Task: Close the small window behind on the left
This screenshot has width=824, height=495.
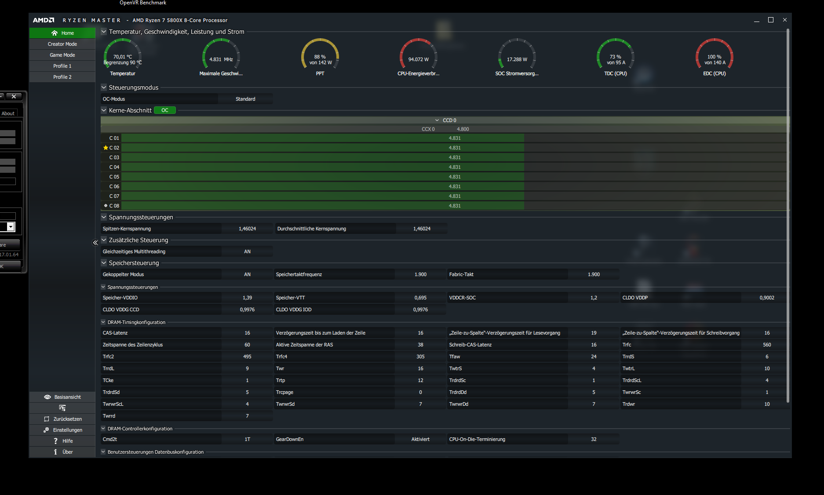Action: click(x=14, y=96)
